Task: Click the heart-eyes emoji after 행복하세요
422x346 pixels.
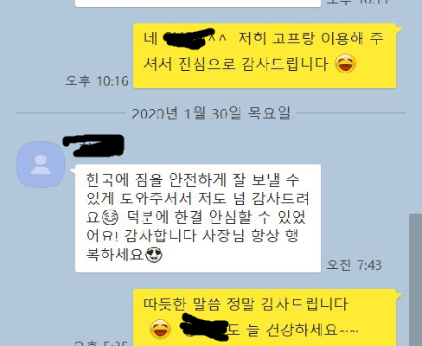Action: (154, 255)
